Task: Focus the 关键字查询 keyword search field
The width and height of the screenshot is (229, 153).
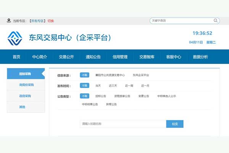Action: pyautogui.click(x=185, y=21)
